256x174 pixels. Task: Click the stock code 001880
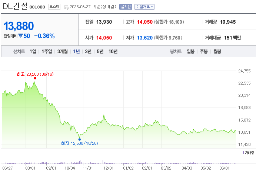tap(37, 7)
